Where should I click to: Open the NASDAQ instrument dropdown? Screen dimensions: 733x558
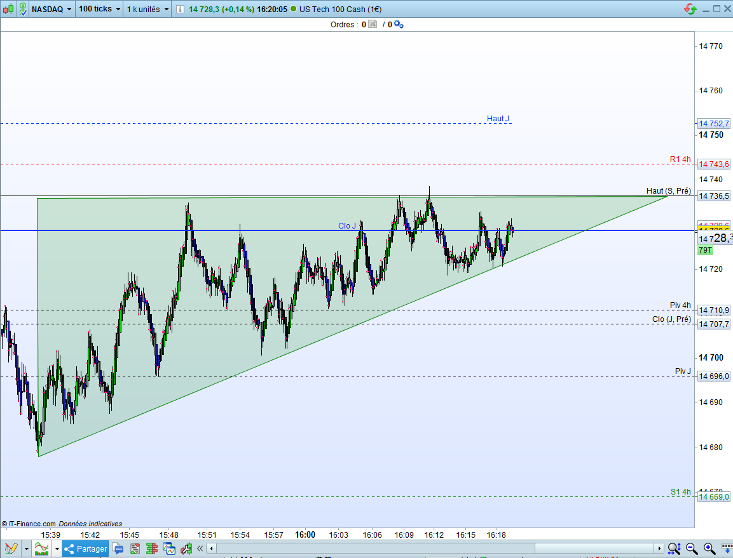tap(51, 9)
